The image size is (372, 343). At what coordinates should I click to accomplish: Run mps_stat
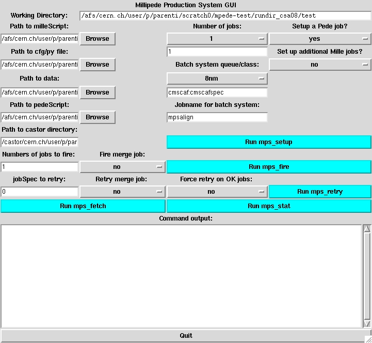[269, 206]
